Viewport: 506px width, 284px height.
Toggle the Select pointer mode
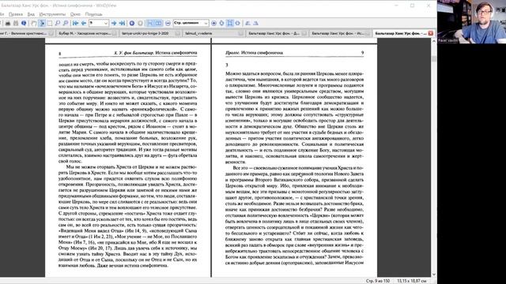pyautogui.click(x=42, y=23)
